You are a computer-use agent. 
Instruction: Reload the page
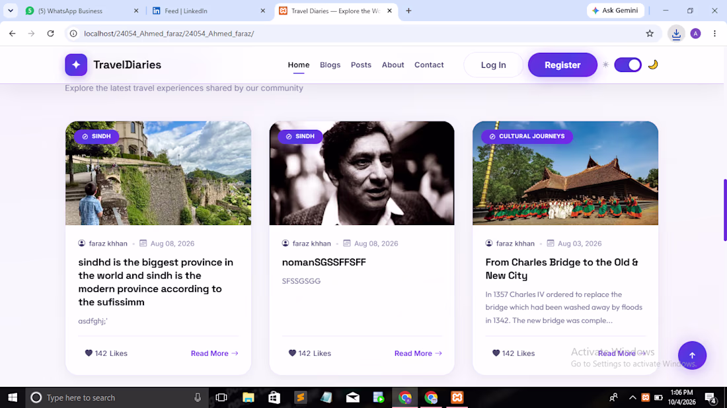click(50, 34)
